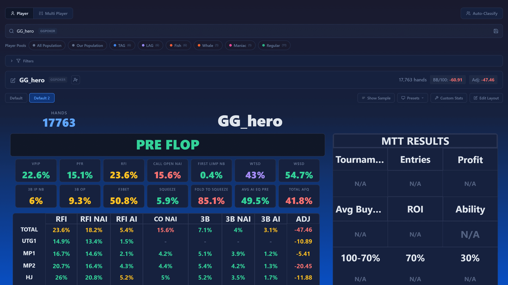Click Fold to Squeeze 85.1% card

point(211,196)
